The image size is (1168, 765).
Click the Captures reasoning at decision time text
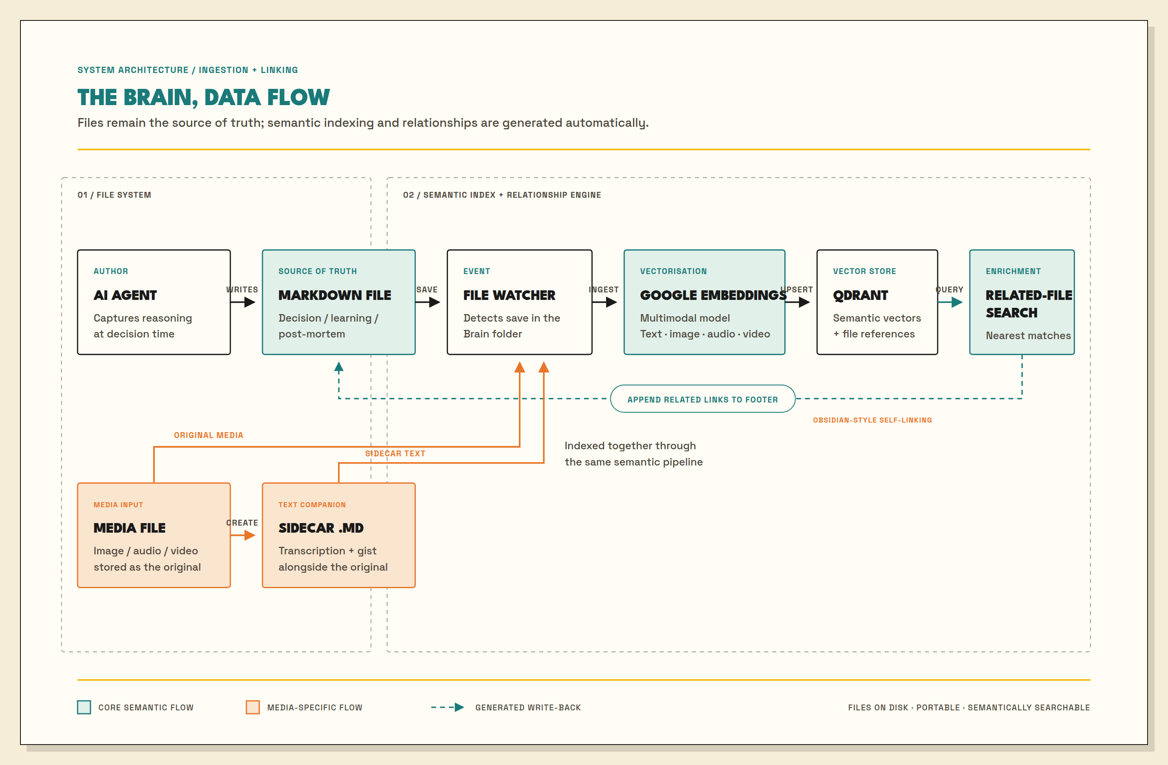pyautogui.click(x=142, y=325)
